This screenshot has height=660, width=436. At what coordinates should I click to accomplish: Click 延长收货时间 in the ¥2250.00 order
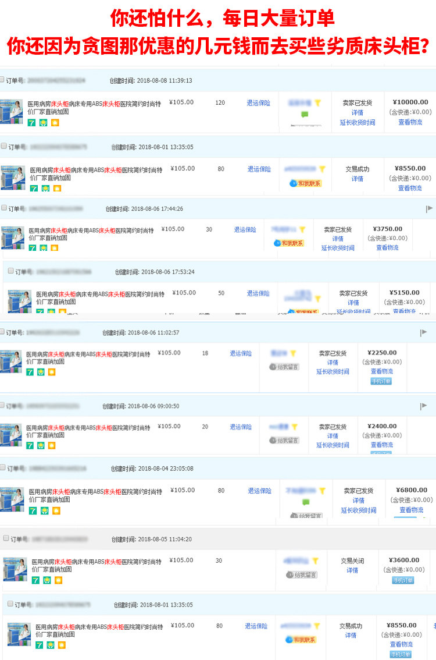point(333,372)
